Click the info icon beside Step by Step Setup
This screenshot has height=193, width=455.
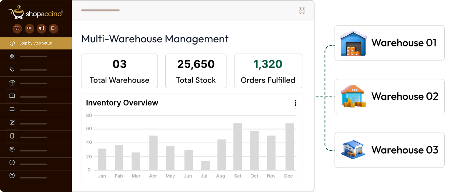pos(12,43)
